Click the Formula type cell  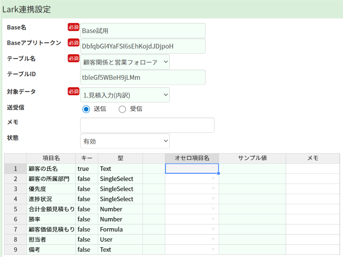(x=120, y=229)
